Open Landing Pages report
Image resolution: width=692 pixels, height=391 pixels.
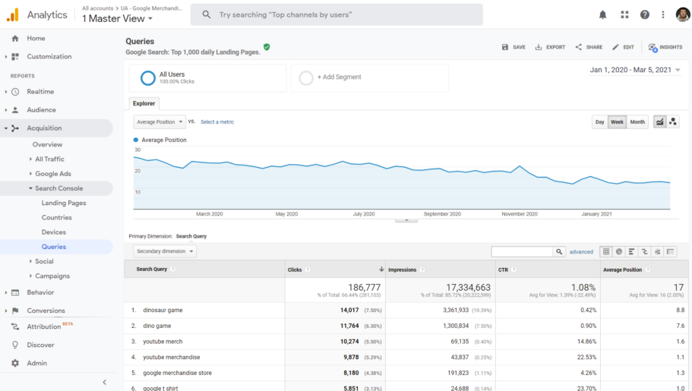[x=64, y=203]
